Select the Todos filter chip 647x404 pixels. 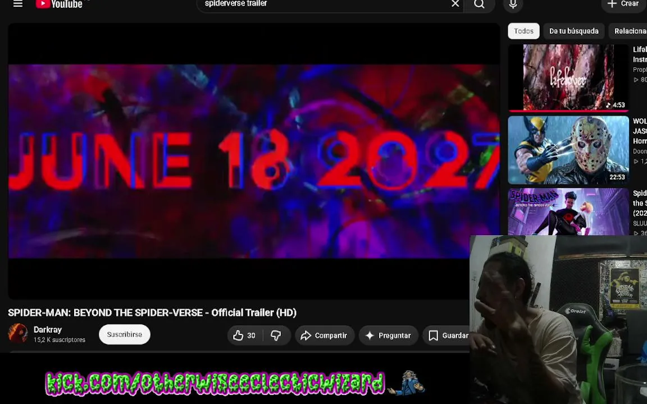point(523,31)
